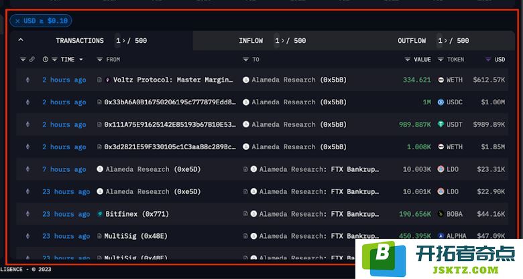Open the TIME column filter
This screenshot has height=279, width=523.
click(54, 60)
